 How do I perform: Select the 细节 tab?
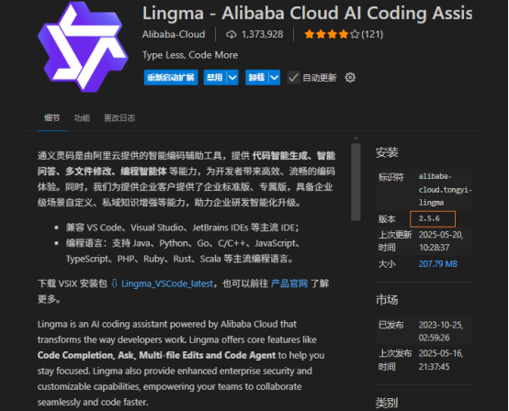tap(52, 117)
